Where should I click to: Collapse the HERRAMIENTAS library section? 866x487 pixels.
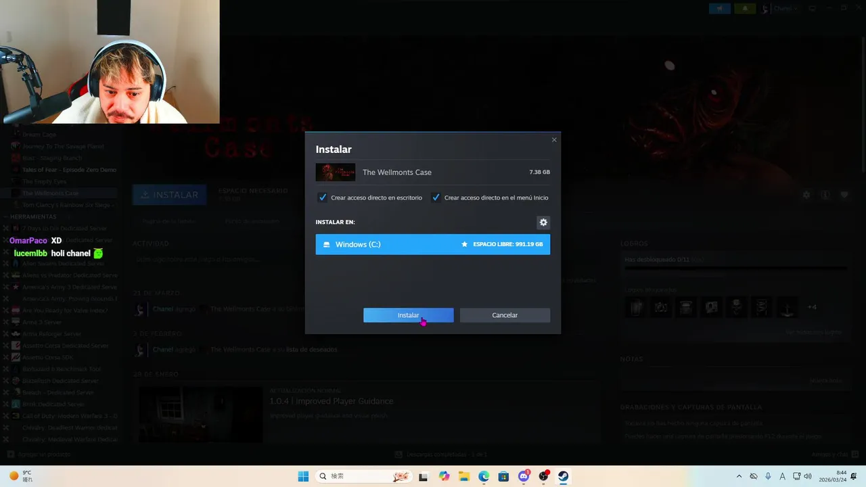click(x=33, y=216)
